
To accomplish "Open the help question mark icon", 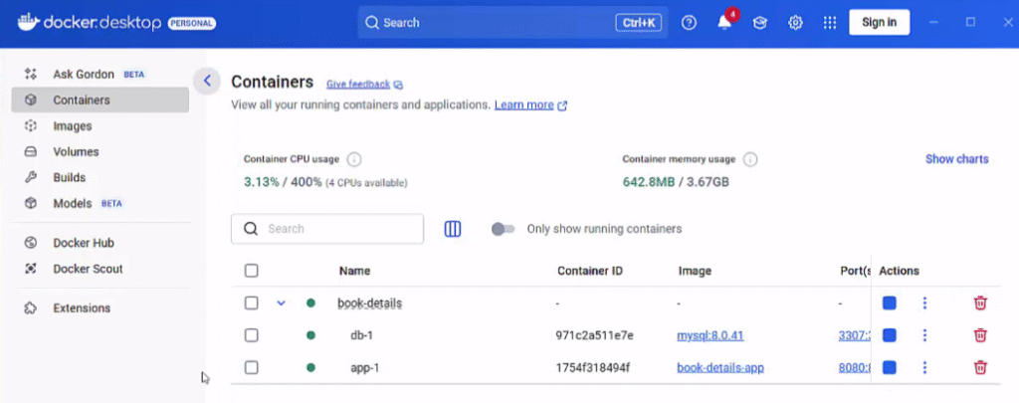I will tap(689, 23).
